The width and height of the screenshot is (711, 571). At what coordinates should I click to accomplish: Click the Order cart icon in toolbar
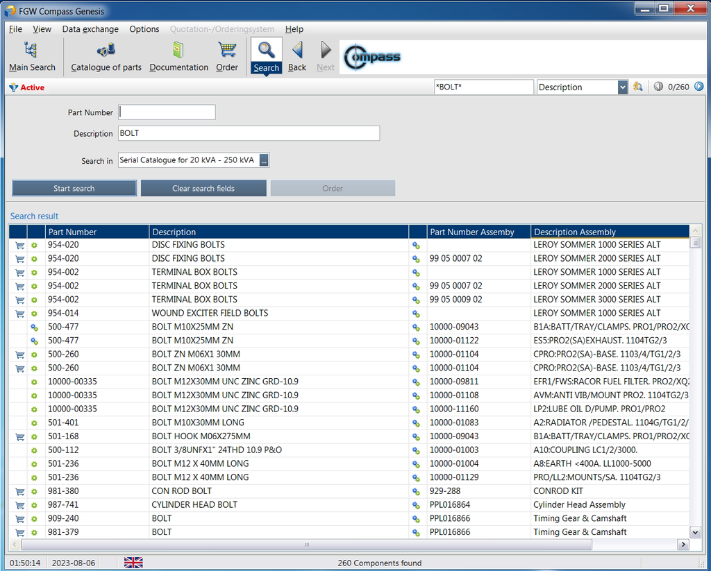227,51
